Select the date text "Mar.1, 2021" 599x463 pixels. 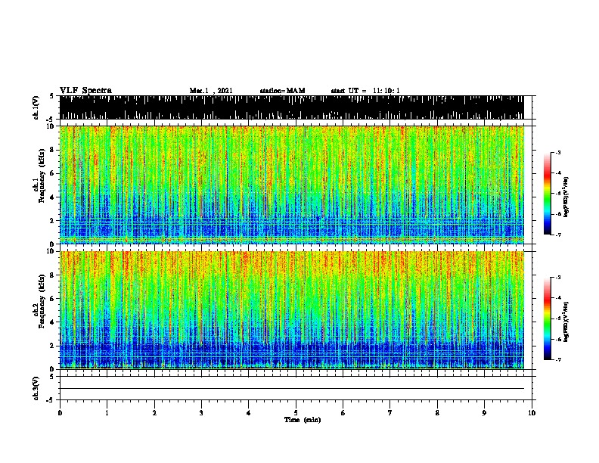(211, 91)
